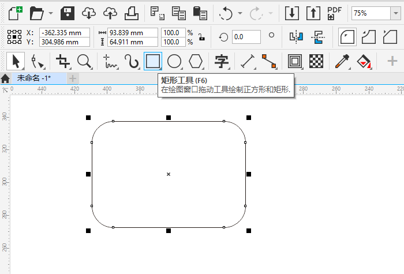Image resolution: width=404 pixels, height=274 pixels.
Task: Select the Crop tool
Action: click(x=62, y=61)
